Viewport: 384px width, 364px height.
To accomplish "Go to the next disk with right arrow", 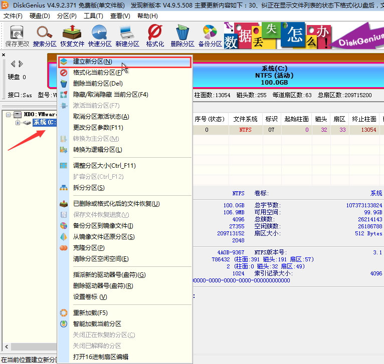I will pos(21,64).
